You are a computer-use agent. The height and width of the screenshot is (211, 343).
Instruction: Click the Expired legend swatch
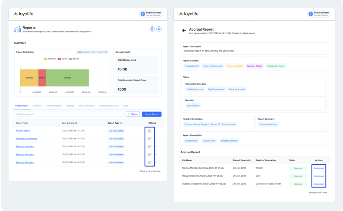(x=59, y=59)
